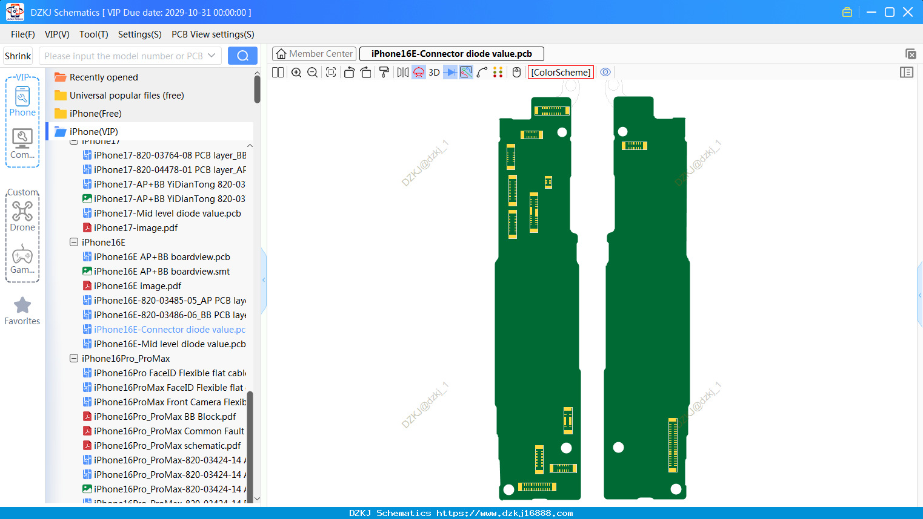Open the colored dots pin tool
923x519 pixels.
[498, 73]
